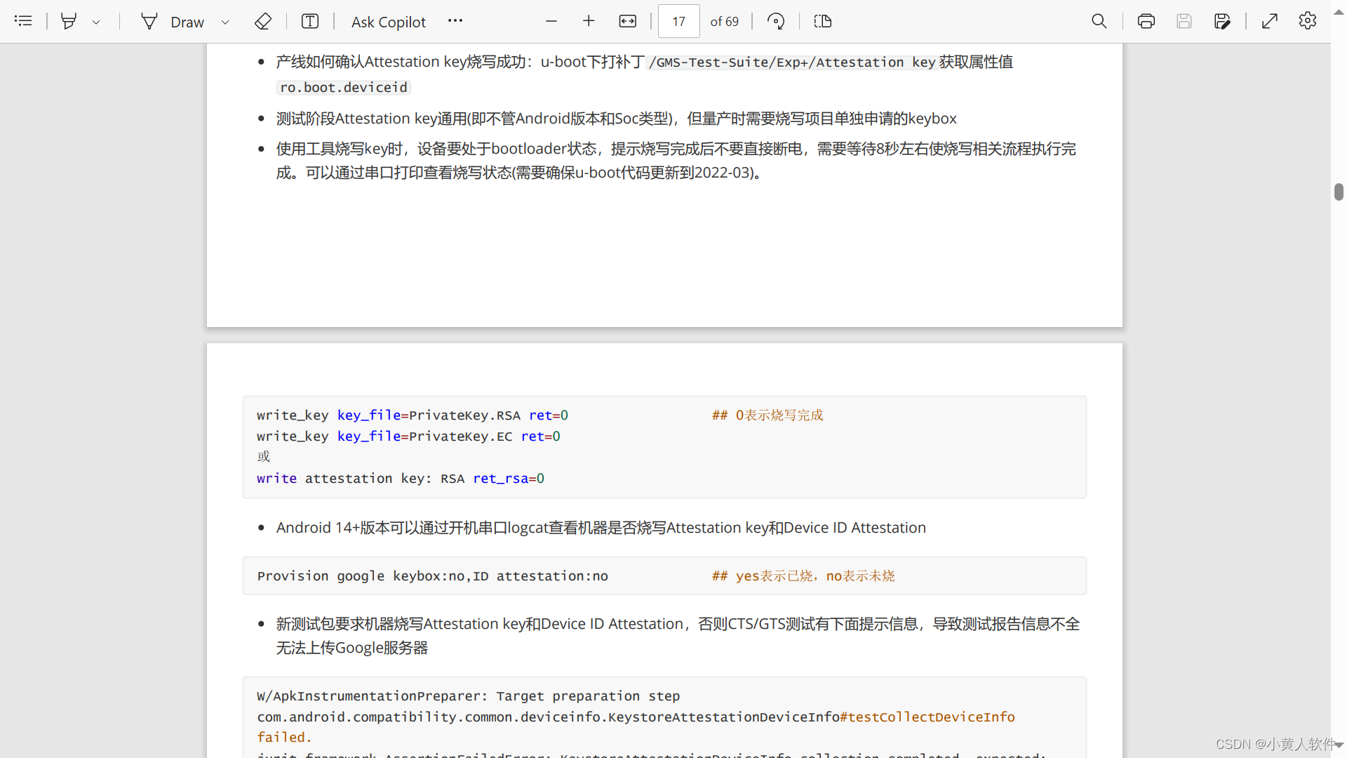The width and height of the screenshot is (1347, 758).
Task: Click the 'failed.' text in log
Action: coord(284,737)
